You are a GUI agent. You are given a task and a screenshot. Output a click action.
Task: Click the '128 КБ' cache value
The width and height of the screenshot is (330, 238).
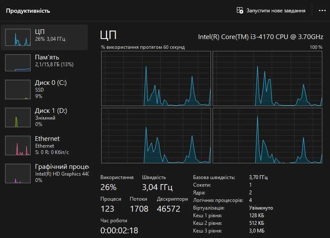click(256, 216)
